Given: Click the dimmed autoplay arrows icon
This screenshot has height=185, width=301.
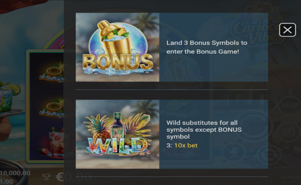Looking at the screenshot, I should pyautogui.click(x=270, y=155).
